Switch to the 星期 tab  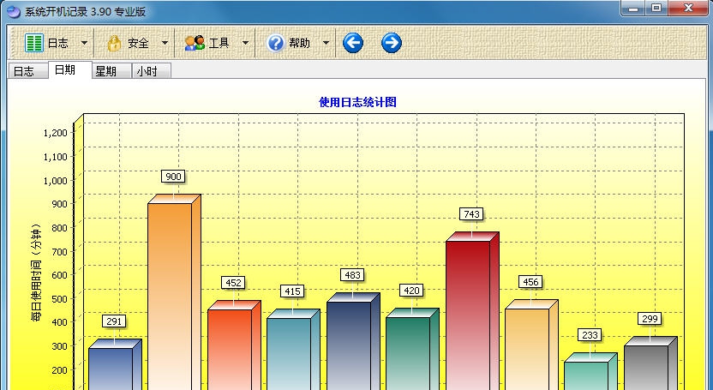click(x=112, y=71)
